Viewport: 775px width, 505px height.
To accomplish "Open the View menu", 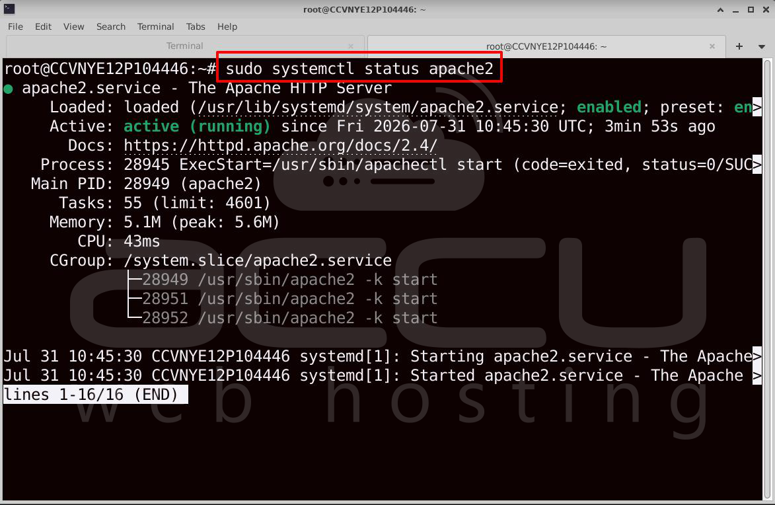I will click(73, 26).
